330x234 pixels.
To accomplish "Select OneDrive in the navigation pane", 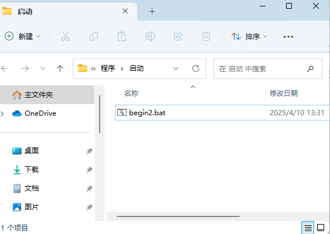I will pyautogui.click(x=40, y=113).
